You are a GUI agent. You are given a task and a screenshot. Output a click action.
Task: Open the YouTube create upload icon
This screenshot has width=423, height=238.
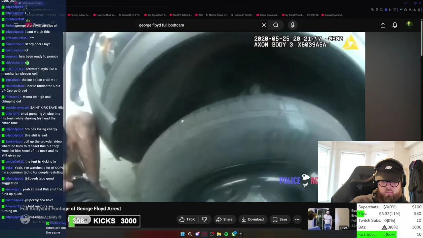(x=383, y=25)
